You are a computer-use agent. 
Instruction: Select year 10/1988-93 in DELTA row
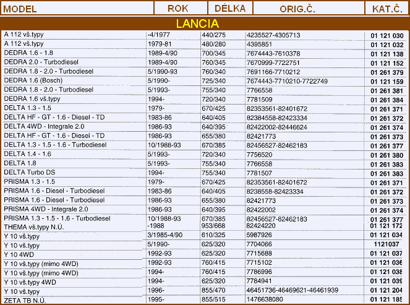tap(164, 145)
